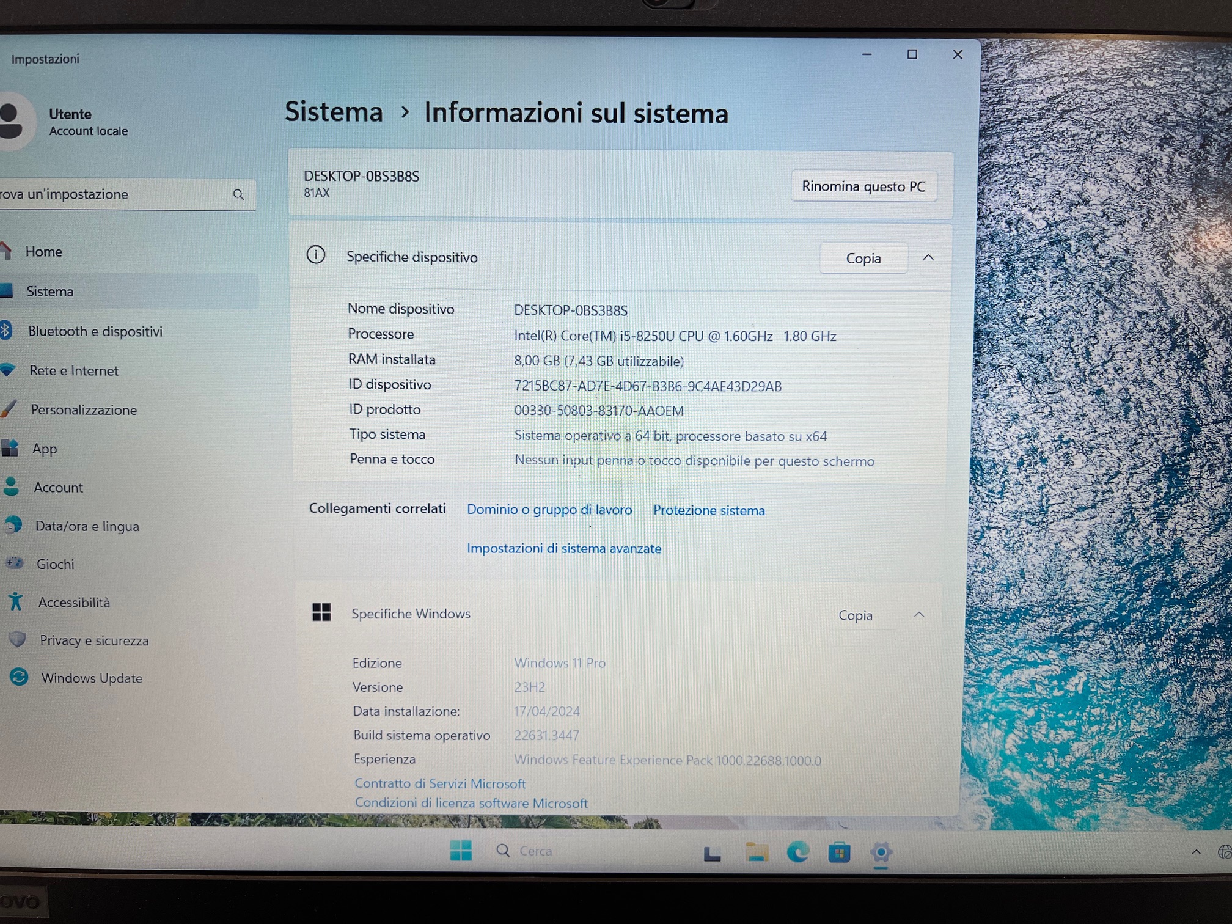Viewport: 1232px width, 924px height.
Task: Click the processor value Intel Core i5-8250U
Action: [675, 336]
